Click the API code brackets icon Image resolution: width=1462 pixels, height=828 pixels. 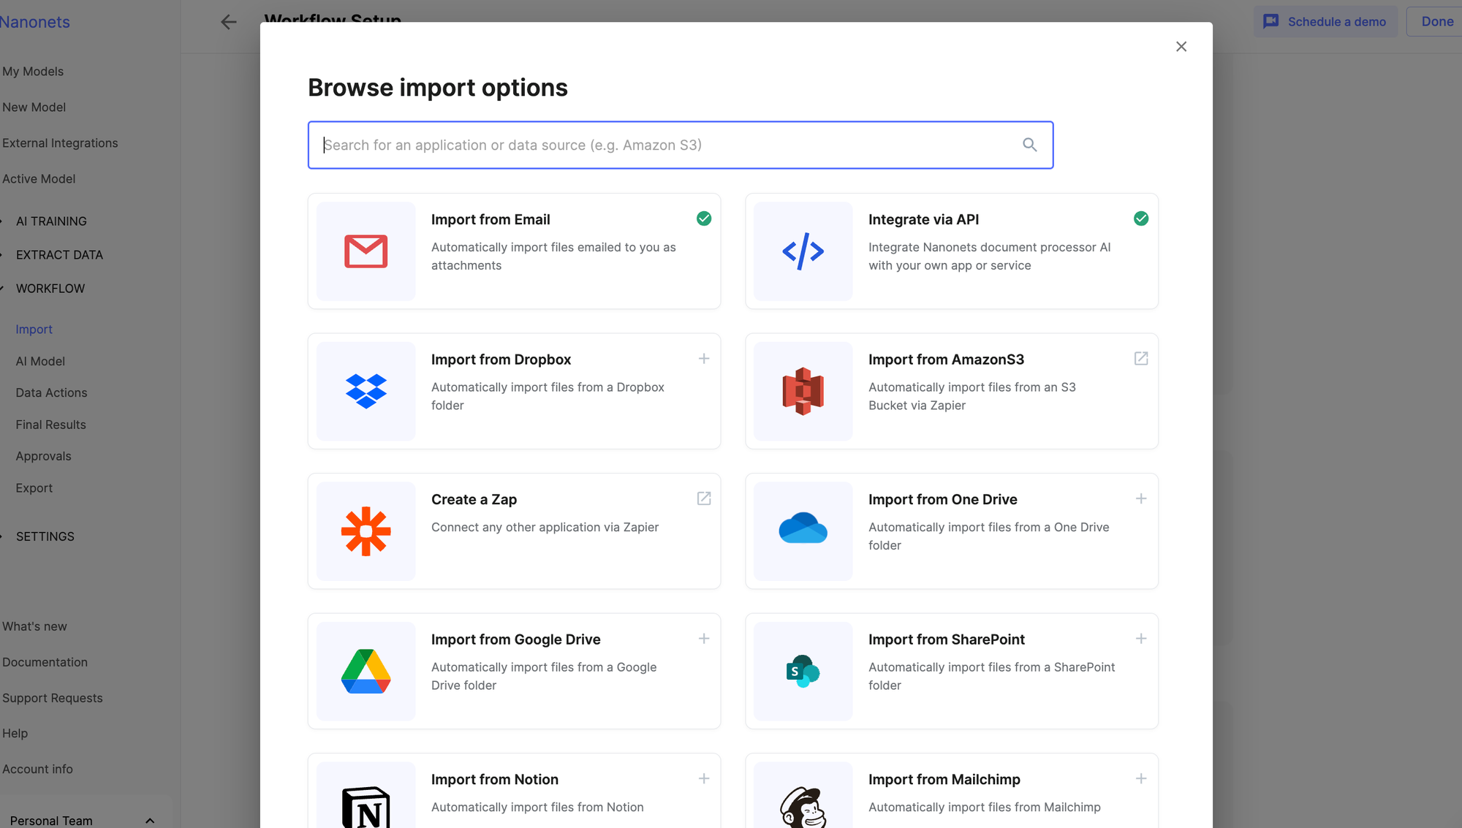(x=803, y=251)
